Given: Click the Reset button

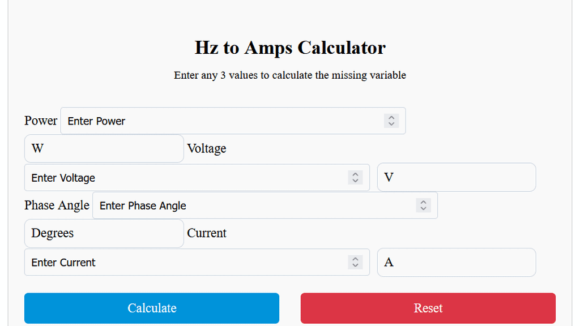Looking at the screenshot, I should tap(428, 308).
